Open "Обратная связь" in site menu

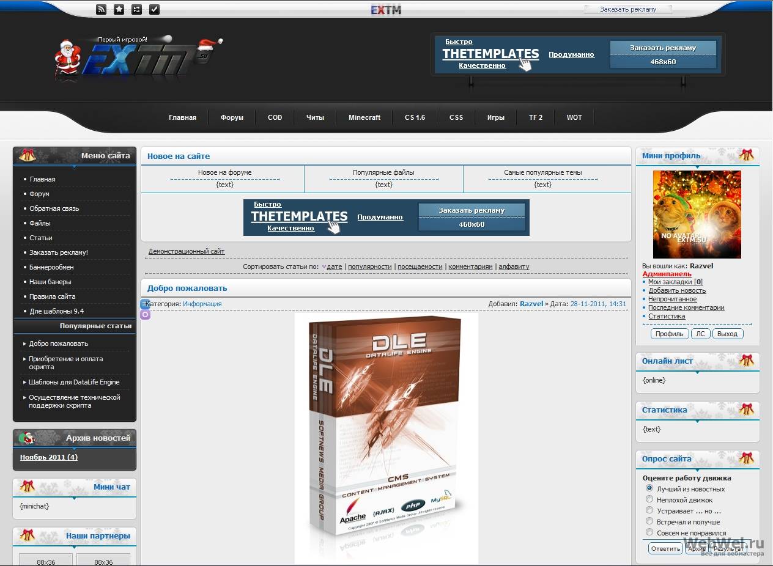click(x=54, y=208)
